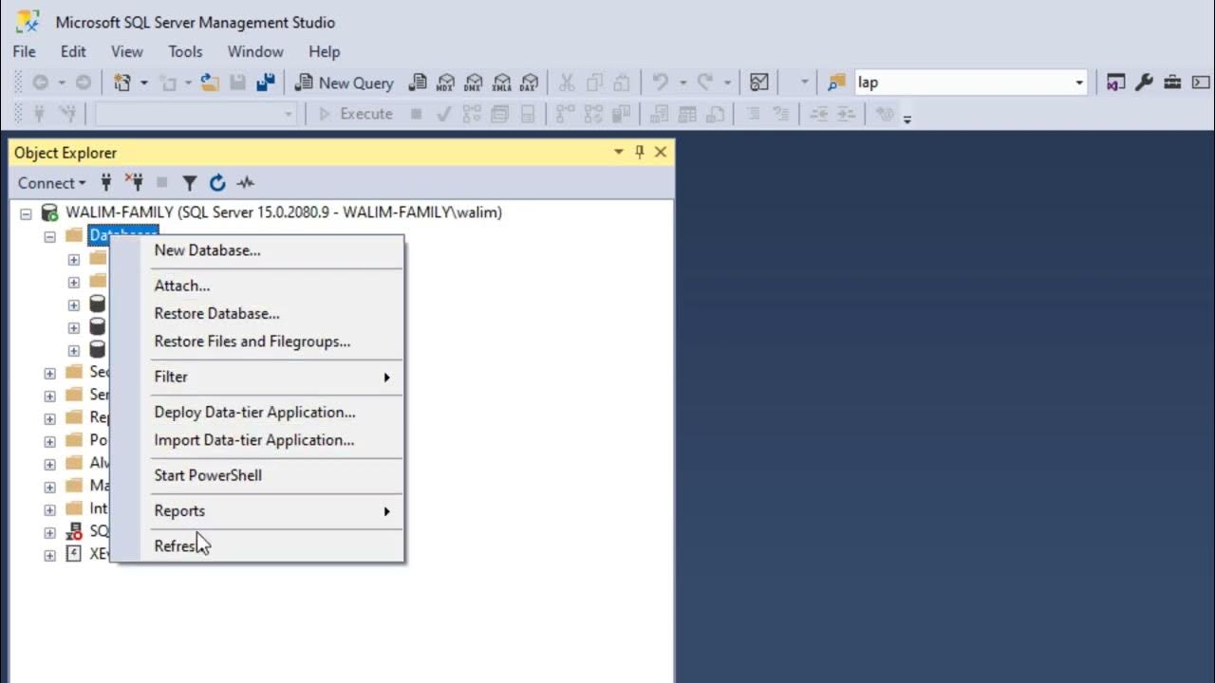Start an Analysis Services MDX query
1215x683 pixels.
(x=445, y=83)
